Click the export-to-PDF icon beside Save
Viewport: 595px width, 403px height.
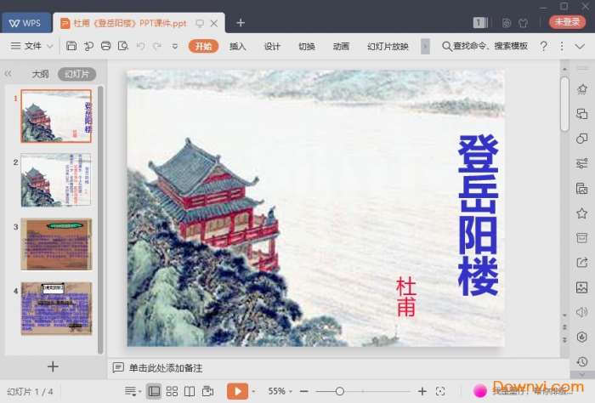88,46
